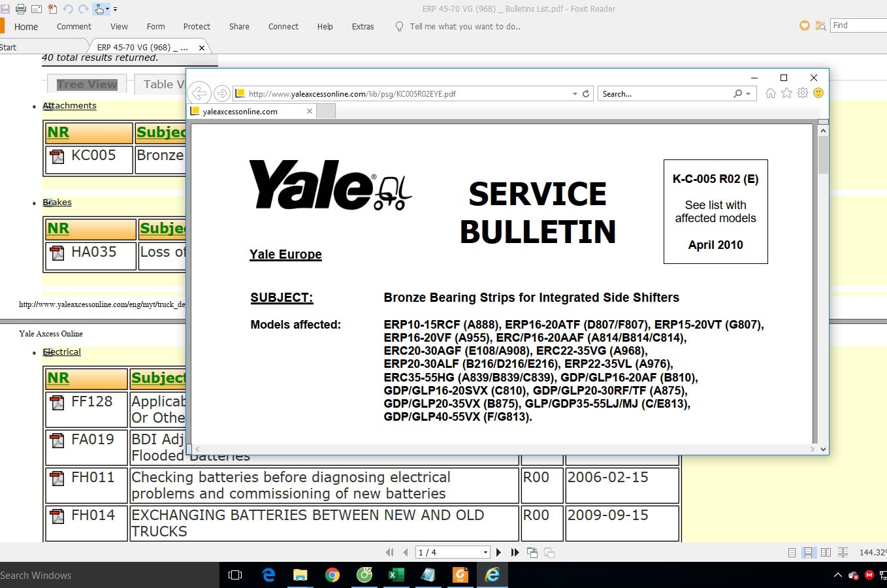
Task: Click the PDF icon next to FH011
Action: tap(57, 478)
